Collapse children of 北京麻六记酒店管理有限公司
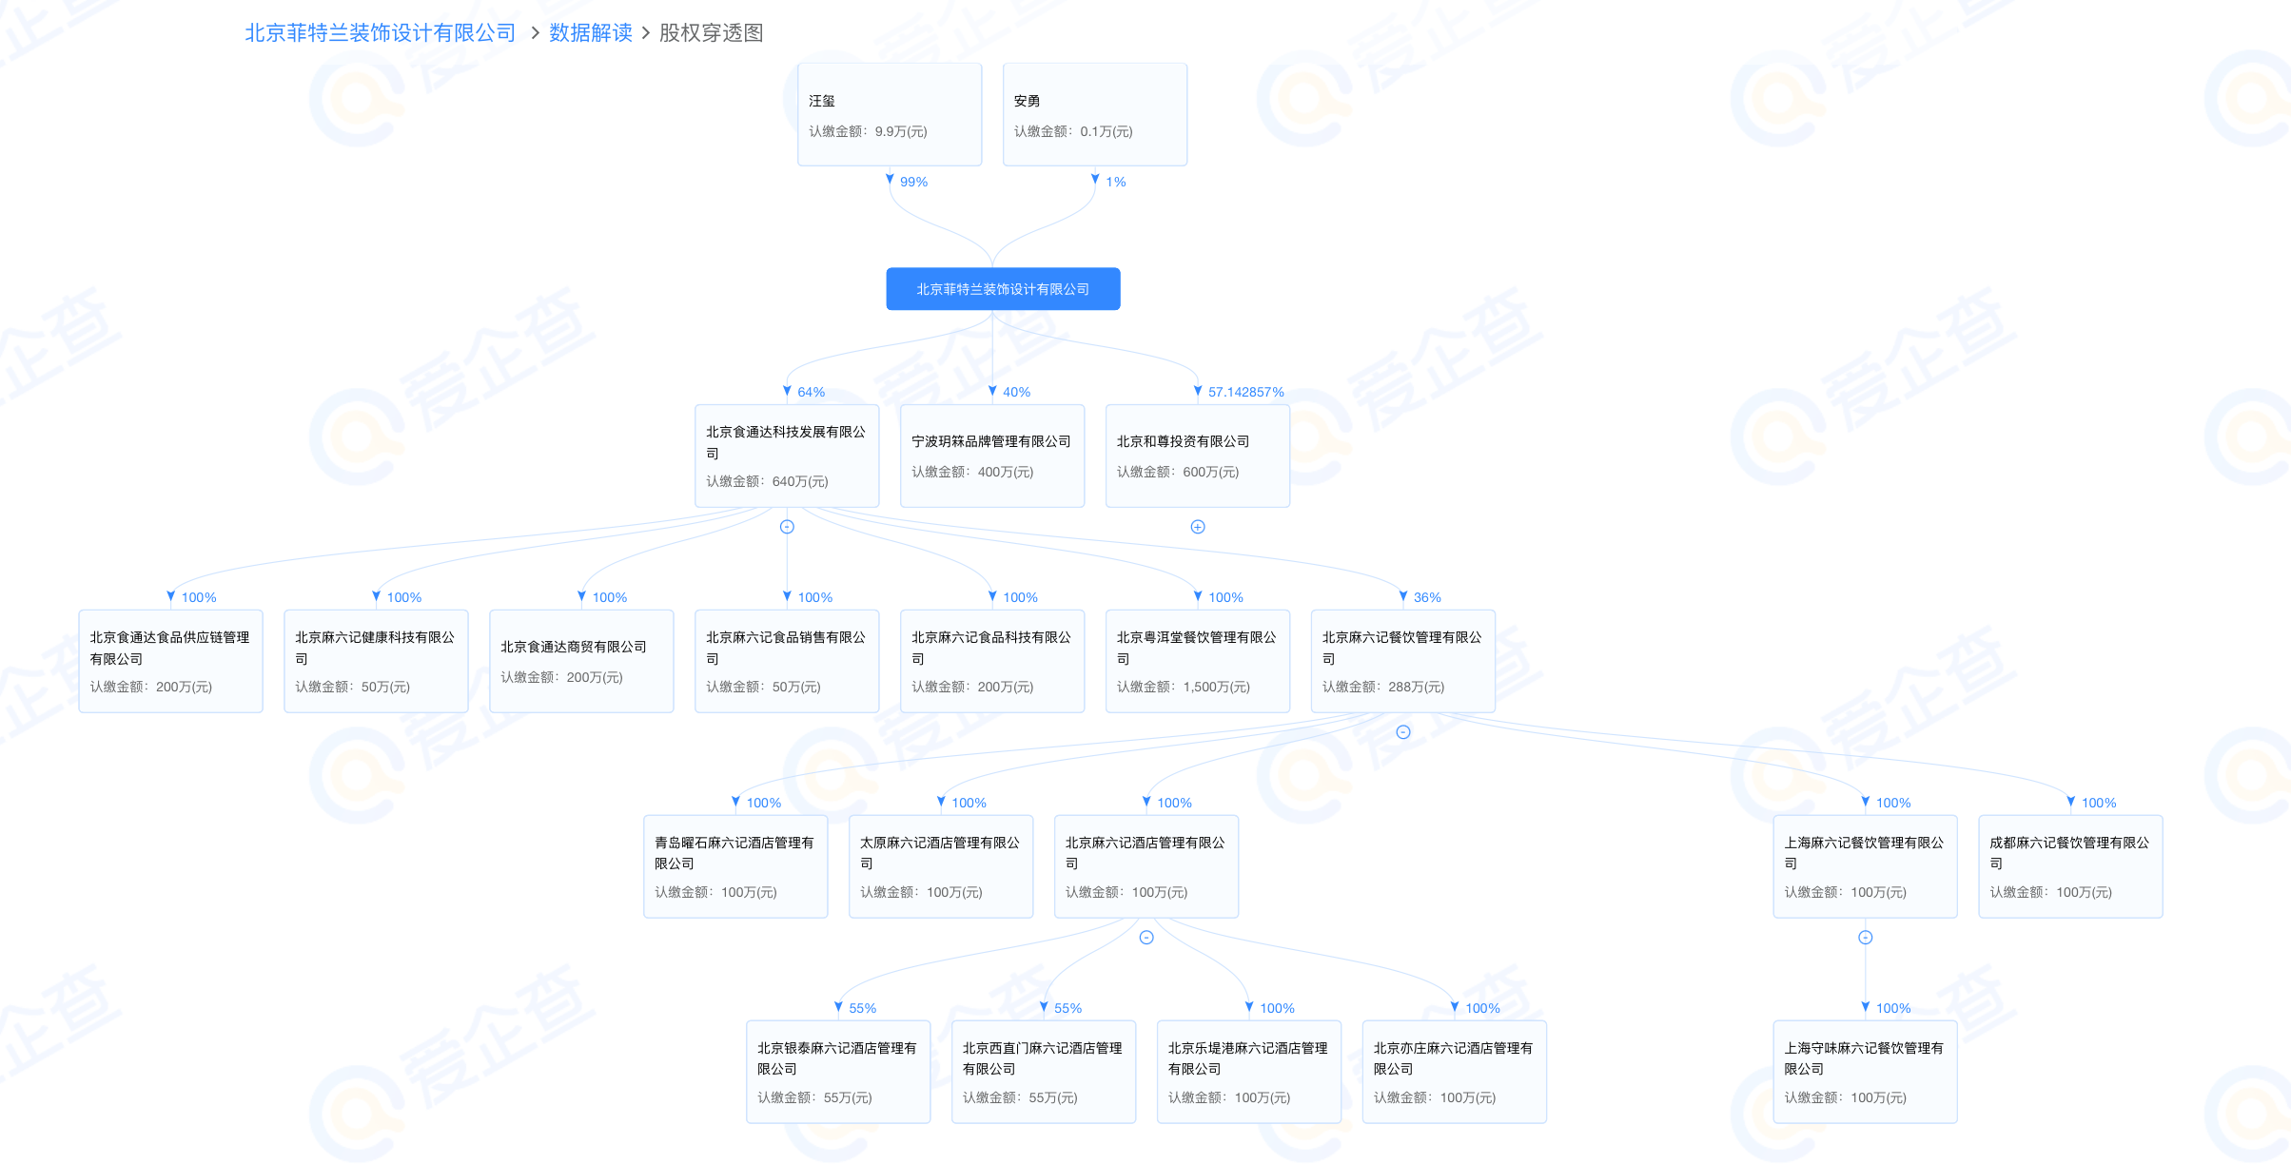Image resolution: width=2291 pixels, height=1164 pixels. 1146,938
